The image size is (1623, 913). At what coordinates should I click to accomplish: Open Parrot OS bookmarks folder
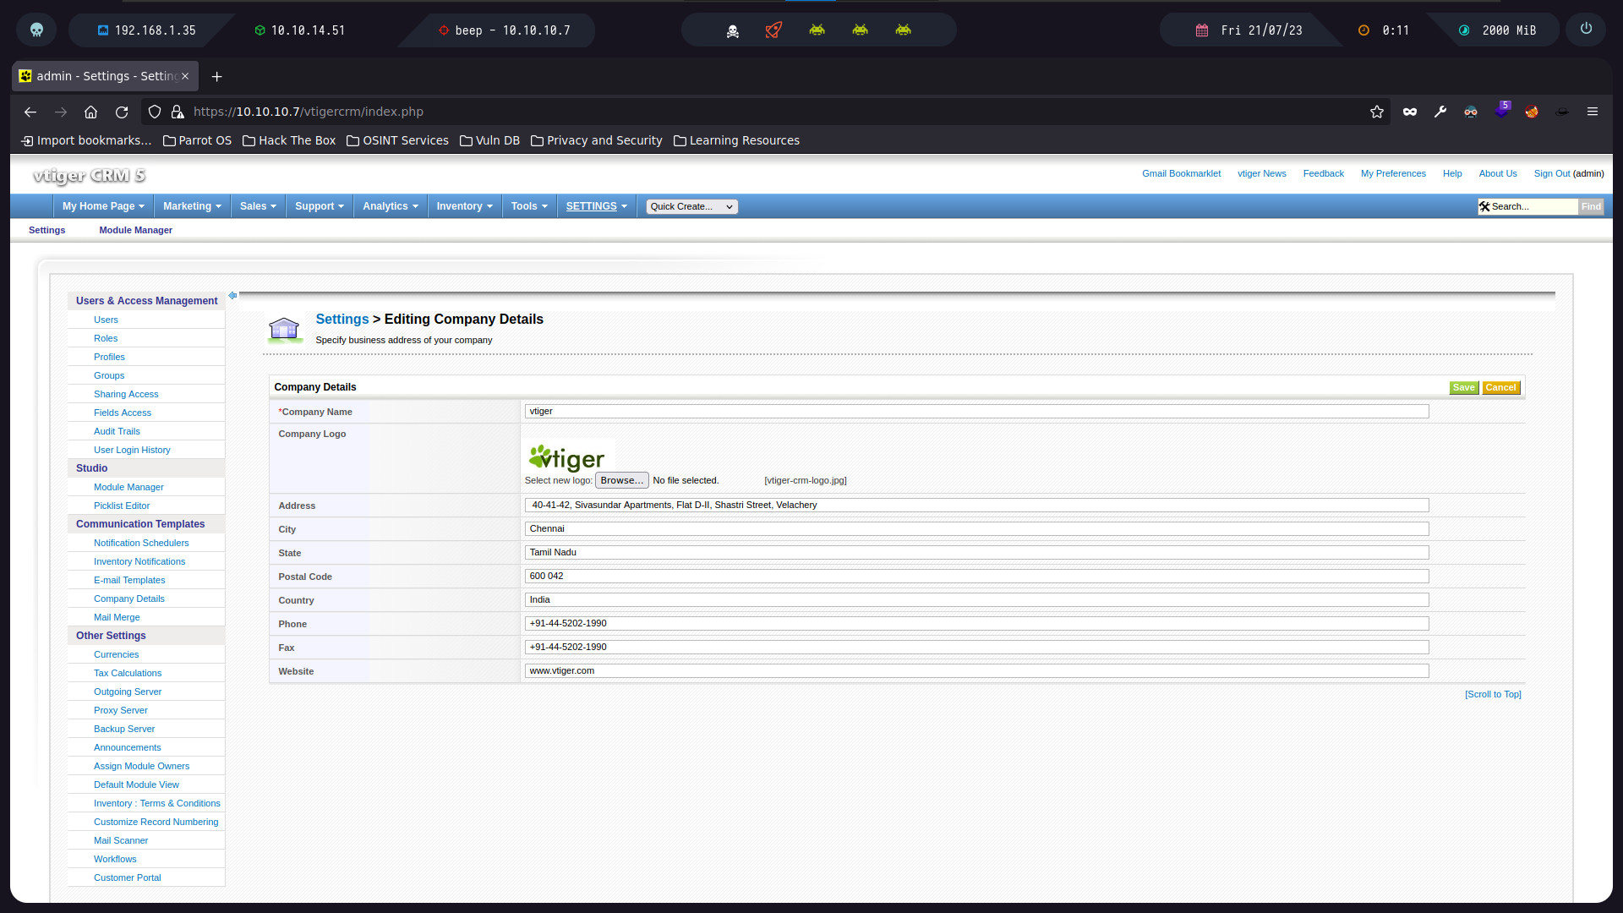197,140
